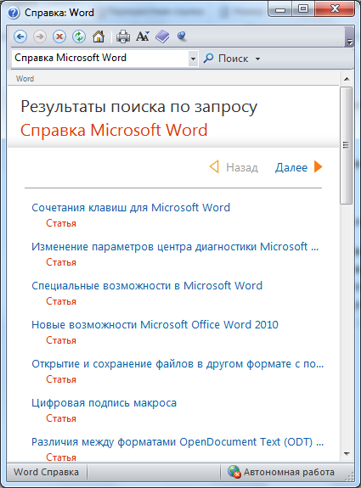361x488 pixels.
Task: Close the Справка: Word window
Action: tap(335, 9)
